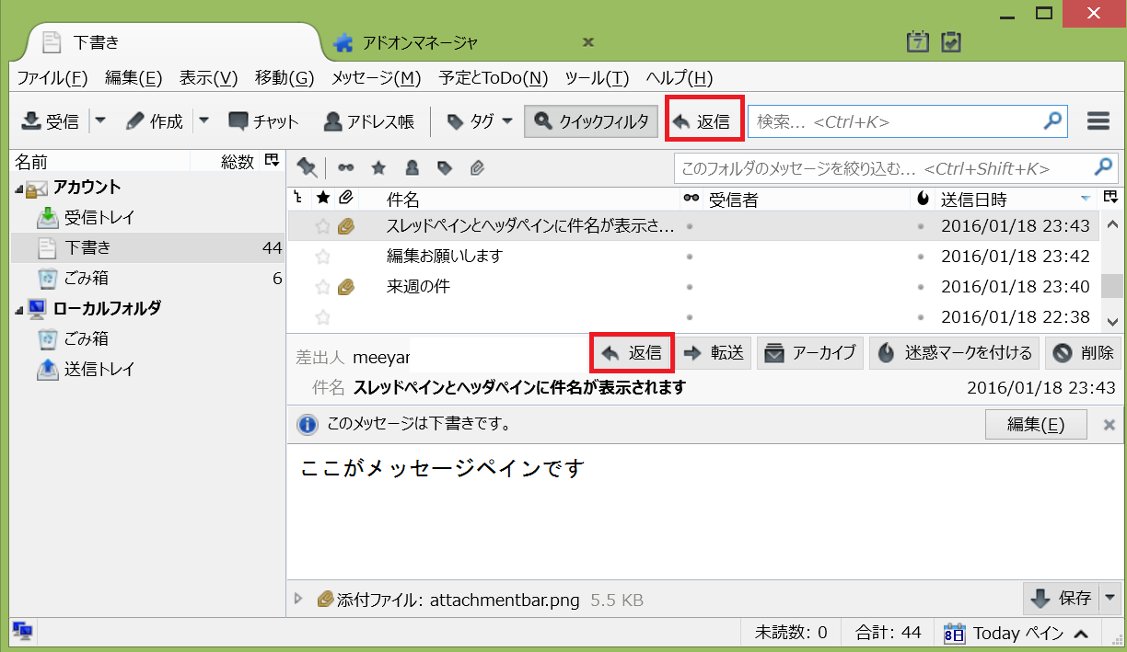Open dropdown arrow next to 受信 button

click(x=100, y=121)
